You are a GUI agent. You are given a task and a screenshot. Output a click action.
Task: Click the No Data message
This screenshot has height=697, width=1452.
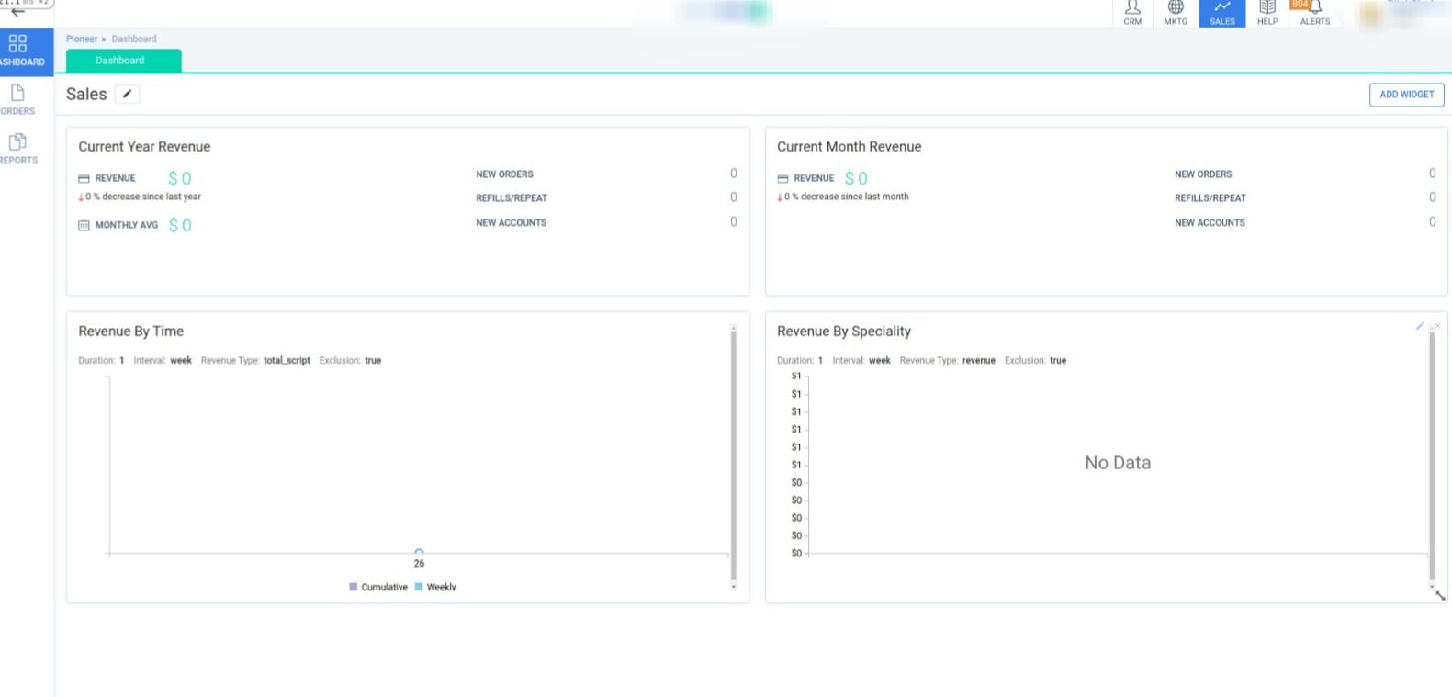[x=1118, y=463]
